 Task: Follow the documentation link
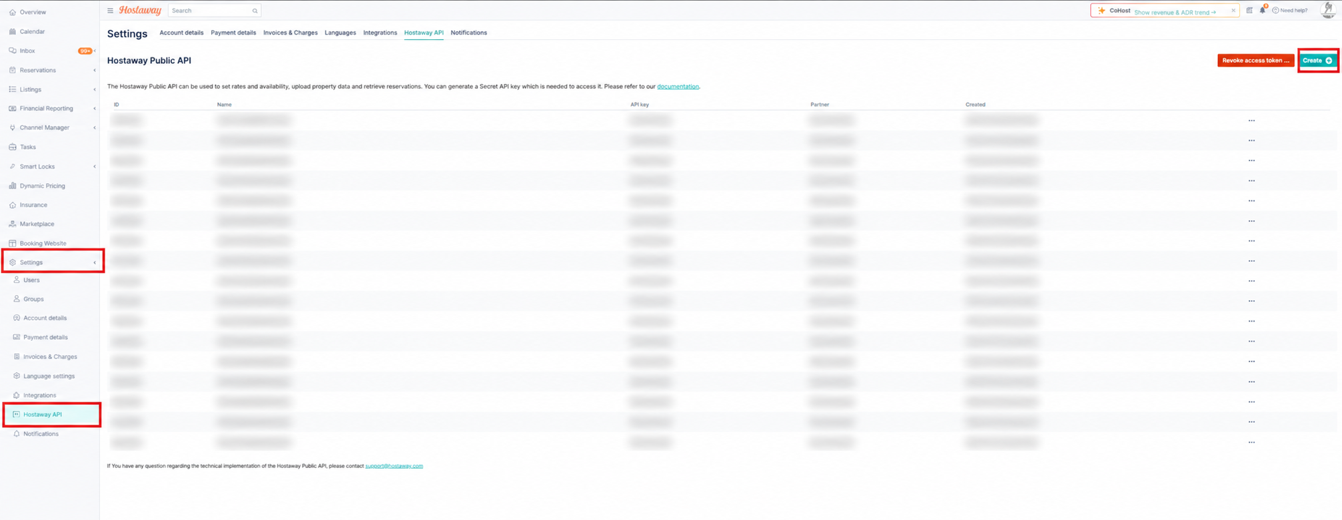click(678, 87)
